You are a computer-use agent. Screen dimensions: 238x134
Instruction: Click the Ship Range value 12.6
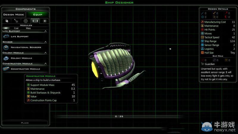(x=232, y=41)
